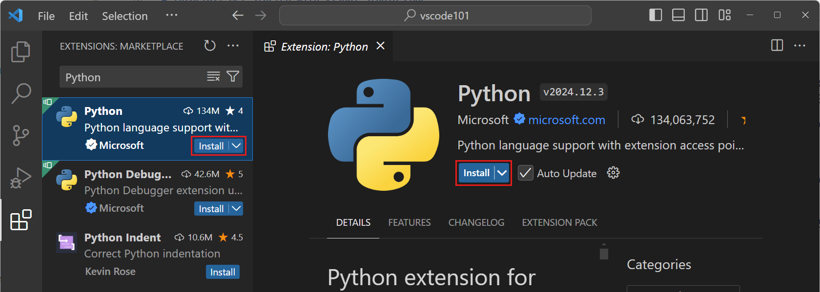Refresh the extensions marketplace list
The height and width of the screenshot is (292, 820).
point(210,46)
